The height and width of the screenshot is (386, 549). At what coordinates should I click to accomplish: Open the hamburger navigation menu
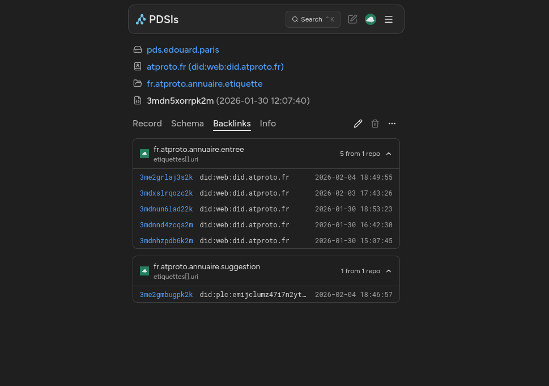coord(389,19)
